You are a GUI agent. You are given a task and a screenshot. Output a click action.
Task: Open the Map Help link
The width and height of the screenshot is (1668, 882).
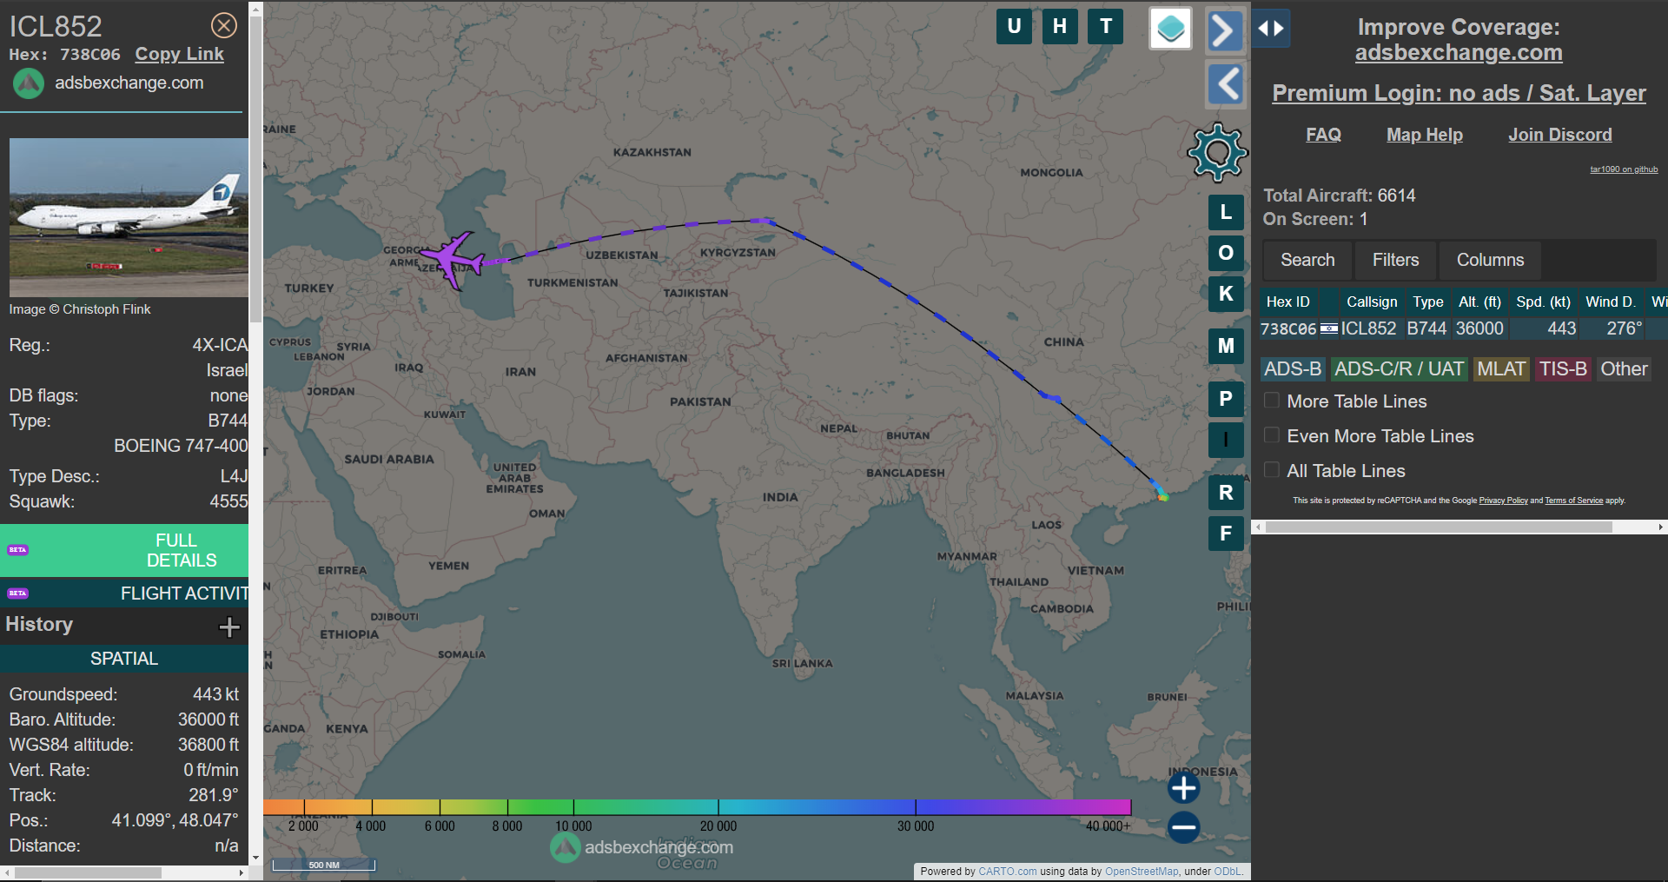point(1424,135)
